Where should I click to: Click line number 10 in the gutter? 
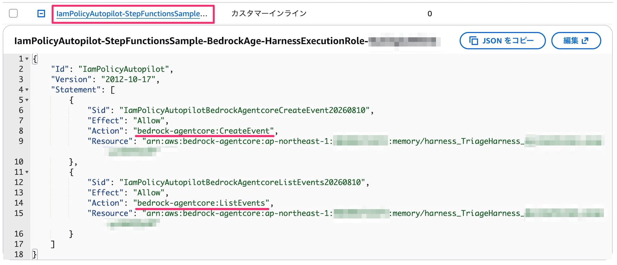tap(19, 162)
